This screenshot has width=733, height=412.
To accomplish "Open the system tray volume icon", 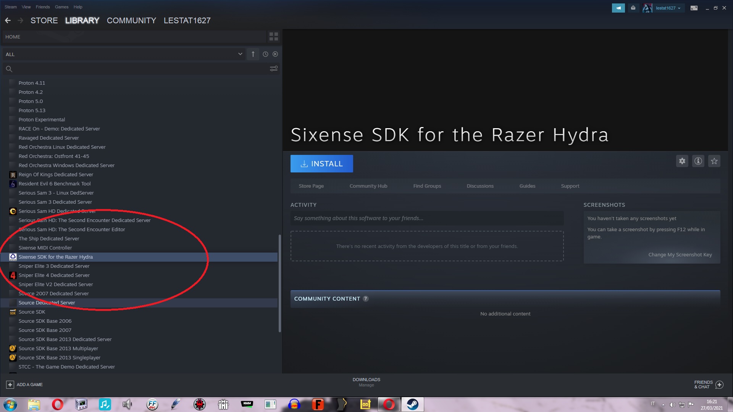I will tap(673, 405).
